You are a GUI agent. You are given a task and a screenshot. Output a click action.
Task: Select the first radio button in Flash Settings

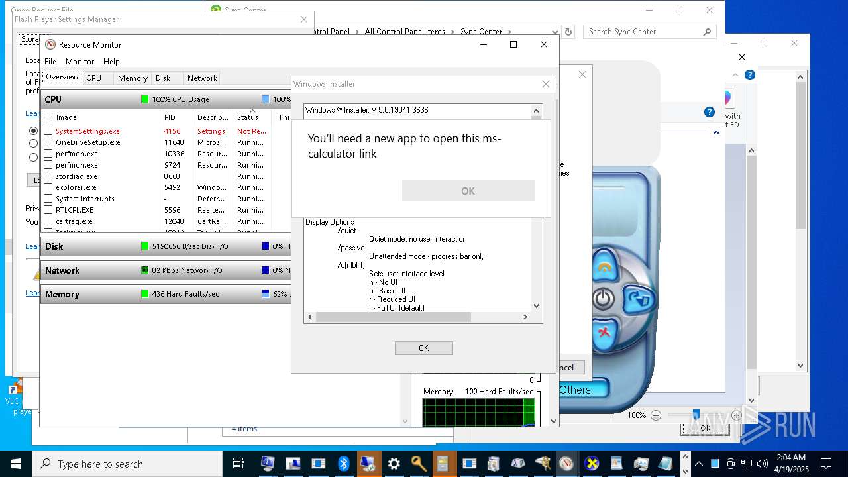[x=33, y=131]
